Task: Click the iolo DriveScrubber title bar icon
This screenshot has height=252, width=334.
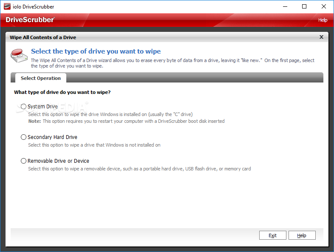Action: (x=7, y=7)
